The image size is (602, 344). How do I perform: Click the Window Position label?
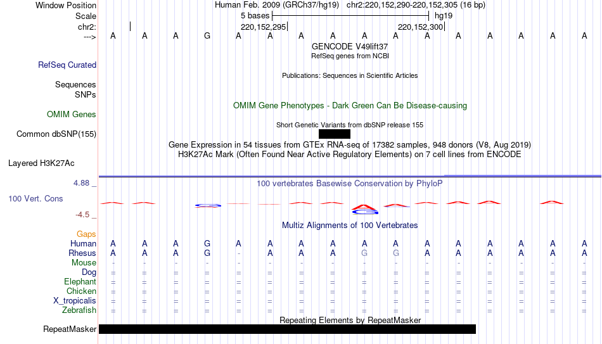(x=66, y=5)
